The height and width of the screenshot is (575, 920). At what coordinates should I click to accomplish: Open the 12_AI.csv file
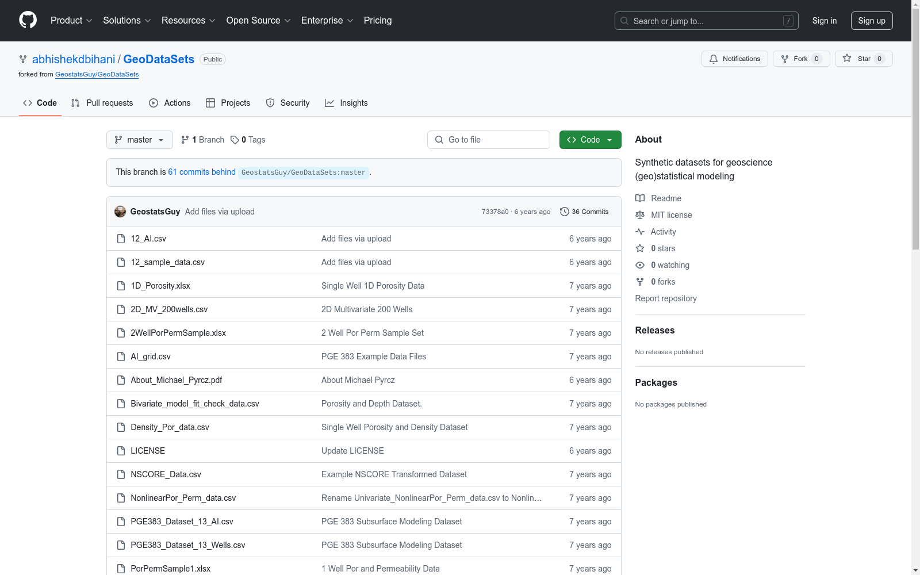148,239
